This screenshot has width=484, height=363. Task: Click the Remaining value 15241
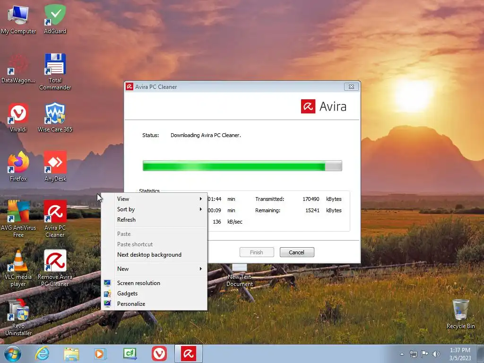pos(312,210)
